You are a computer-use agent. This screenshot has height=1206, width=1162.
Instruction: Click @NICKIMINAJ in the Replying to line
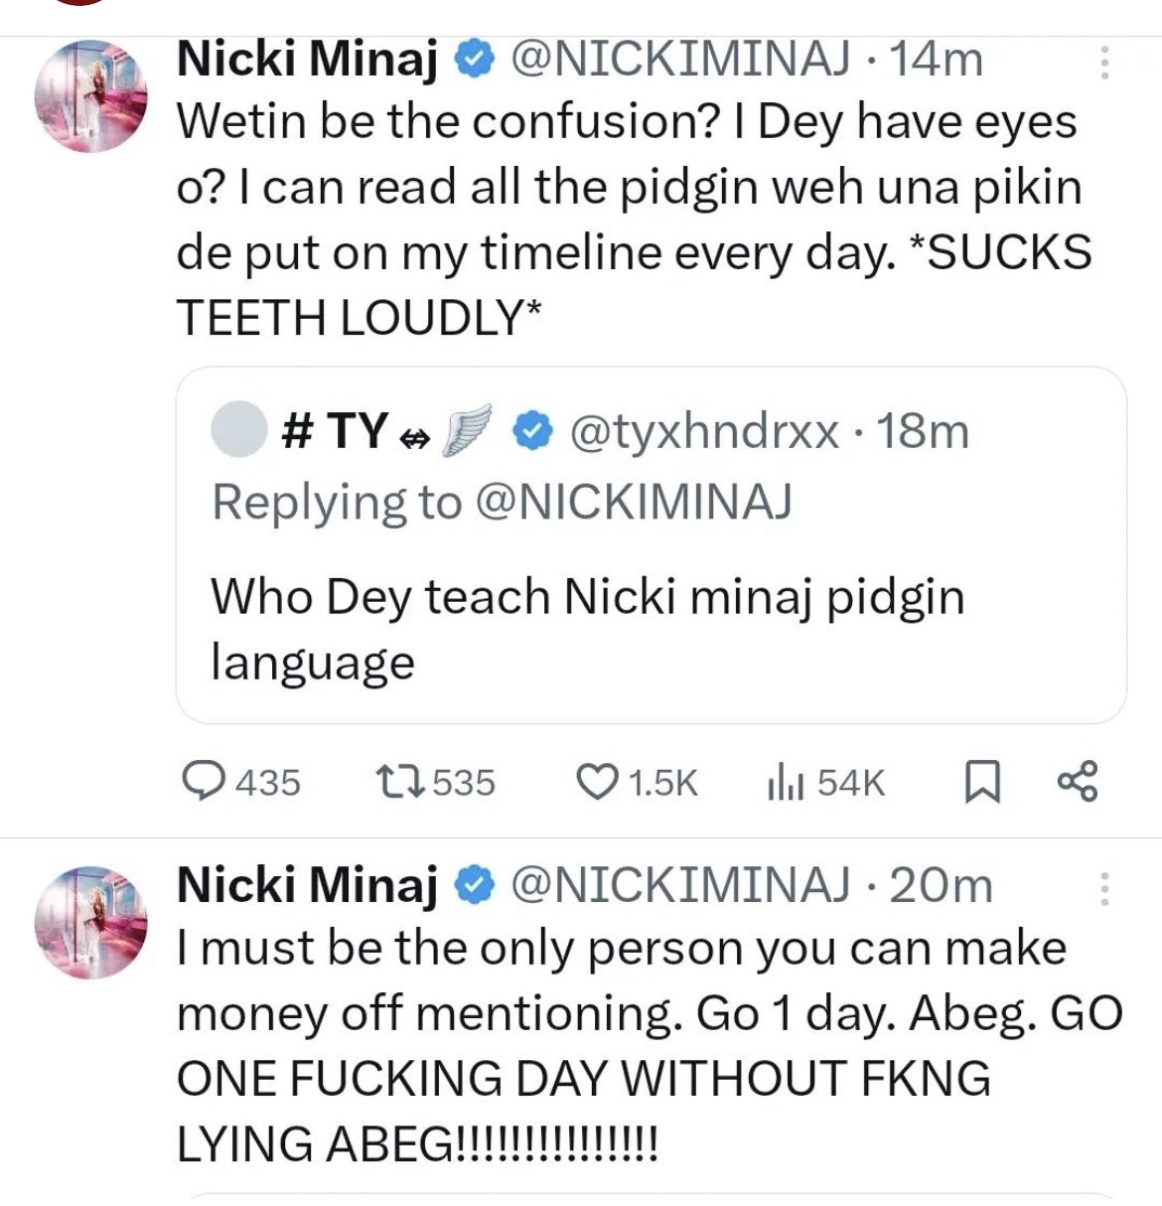coord(634,502)
